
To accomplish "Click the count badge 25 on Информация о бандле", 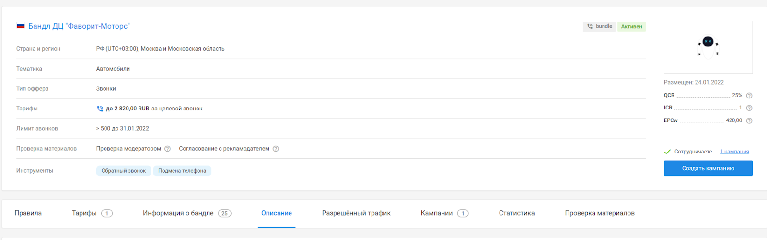I will point(224,213).
